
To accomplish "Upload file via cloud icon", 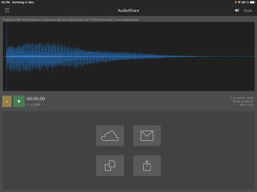I will tap(110, 136).
